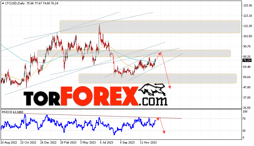Select price level 47.80 on scale
The height and width of the screenshot is (146, 254).
point(247,87)
